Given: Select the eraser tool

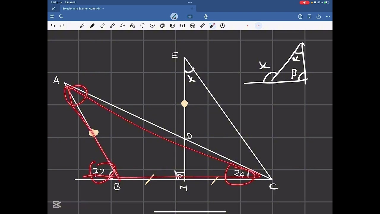Looking at the screenshot, I should [102, 26].
